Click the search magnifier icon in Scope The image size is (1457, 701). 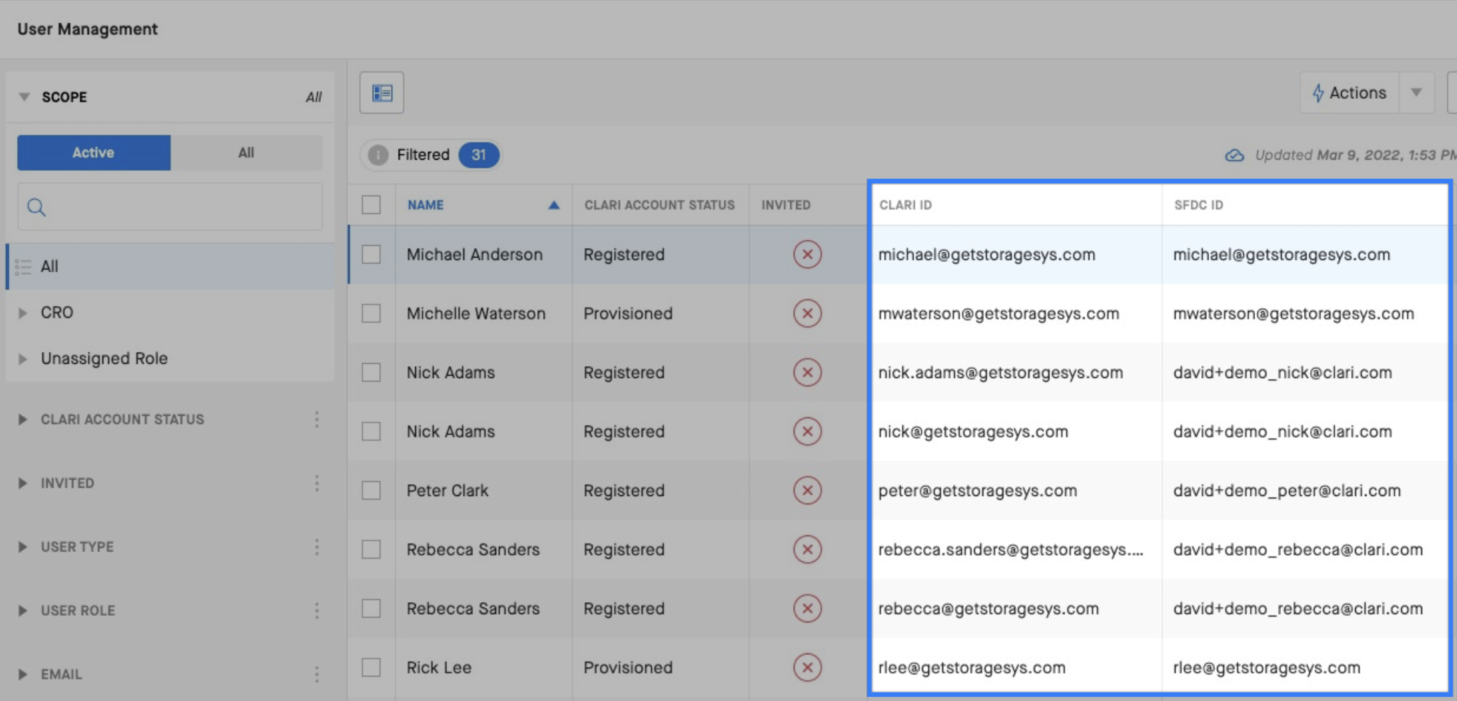(36, 207)
